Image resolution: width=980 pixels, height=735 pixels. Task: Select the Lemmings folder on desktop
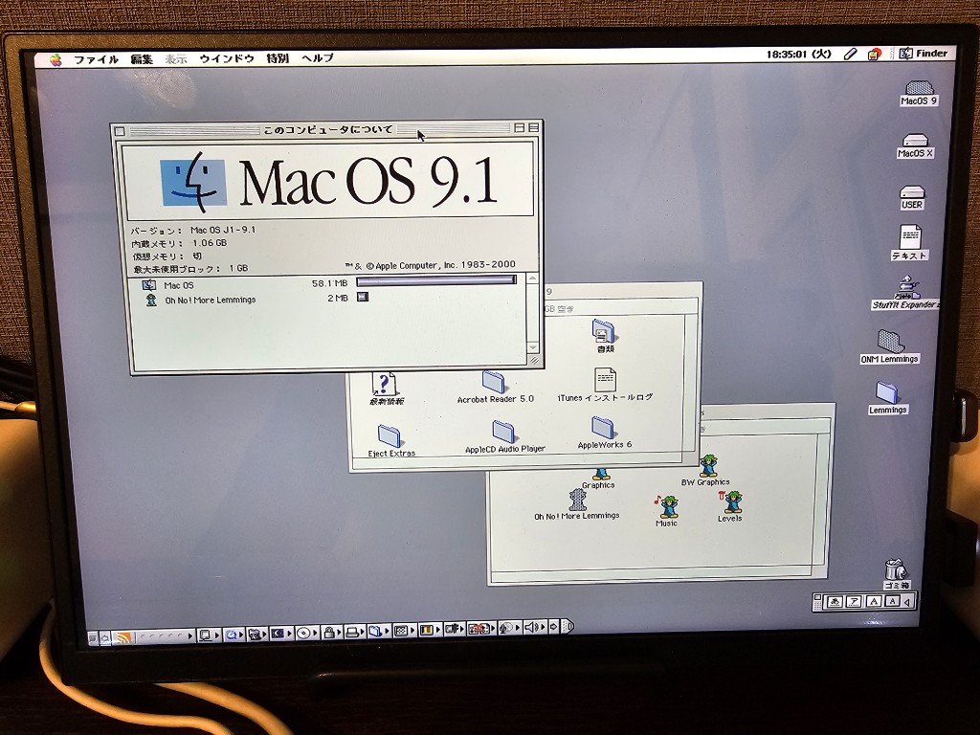click(x=887, y=397)
